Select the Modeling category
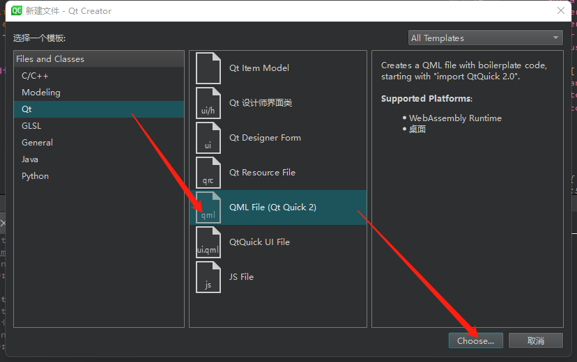This screenshot has width=577, height=362. [x=99, y=93]
